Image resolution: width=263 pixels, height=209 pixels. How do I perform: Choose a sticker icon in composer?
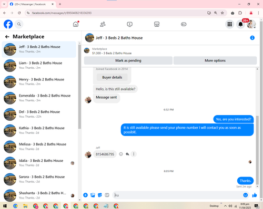pyautogui.click(x=100, y=195)
